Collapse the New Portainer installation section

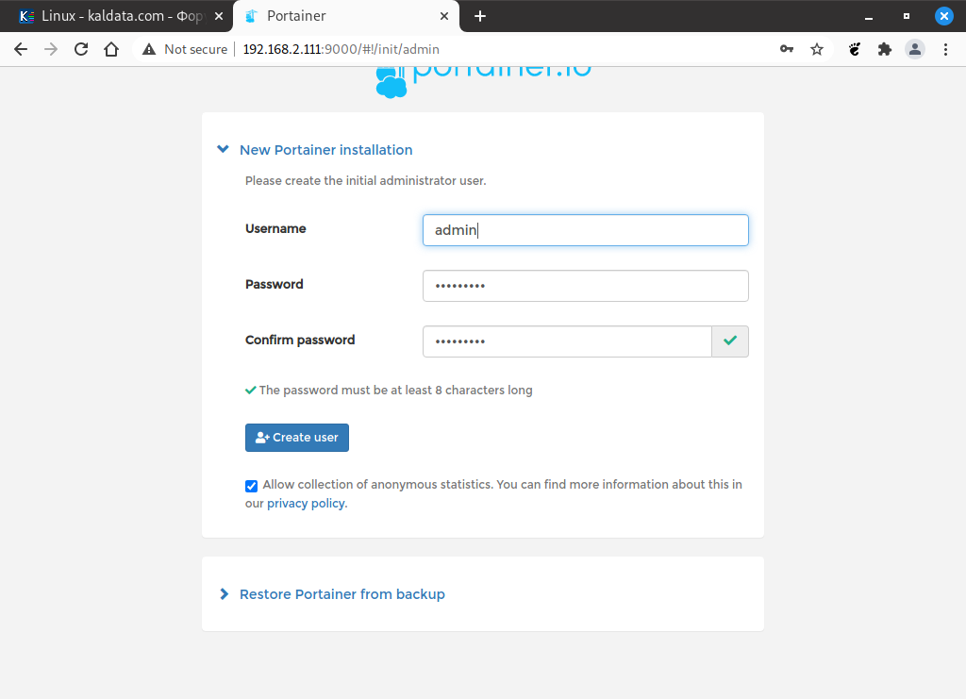tap(223, 150)
